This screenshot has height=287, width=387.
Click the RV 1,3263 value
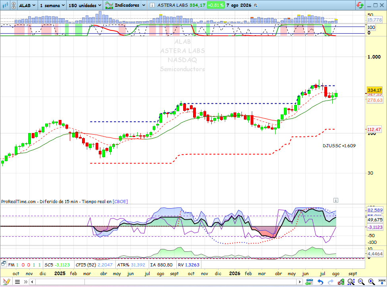pyautogui.click(x=189, y=265)
